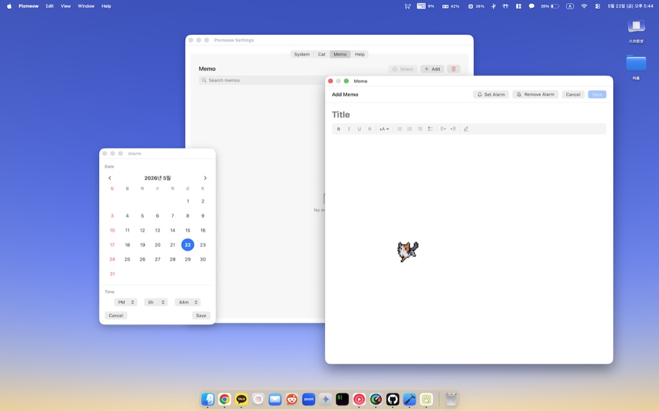Click the third list style icon
This screenshot has width=659, height=411.
click(x=420, y=129)
